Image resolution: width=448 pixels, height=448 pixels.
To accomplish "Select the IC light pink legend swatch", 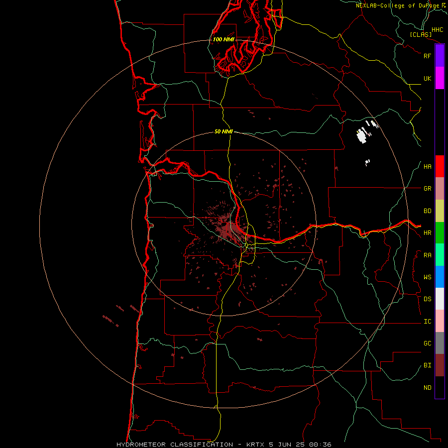I will pyautogui.click(x=440, y=321).
